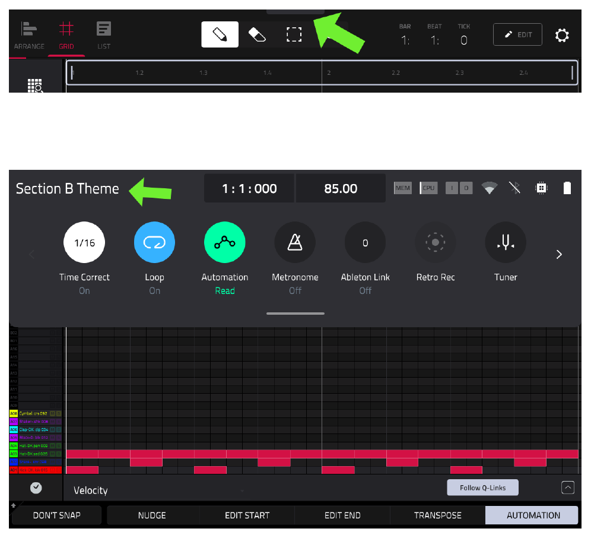591x538 pixels.
Task: Check the CPU usage meter
Action: (x=428, y=188)
